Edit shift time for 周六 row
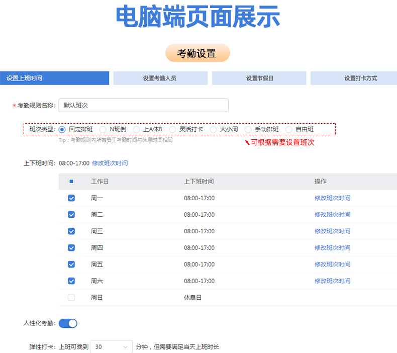Viewport: 397px width, 353px height. [x=333, y=281]
